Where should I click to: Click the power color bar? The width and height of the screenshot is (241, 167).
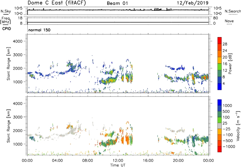pos(220,63)
